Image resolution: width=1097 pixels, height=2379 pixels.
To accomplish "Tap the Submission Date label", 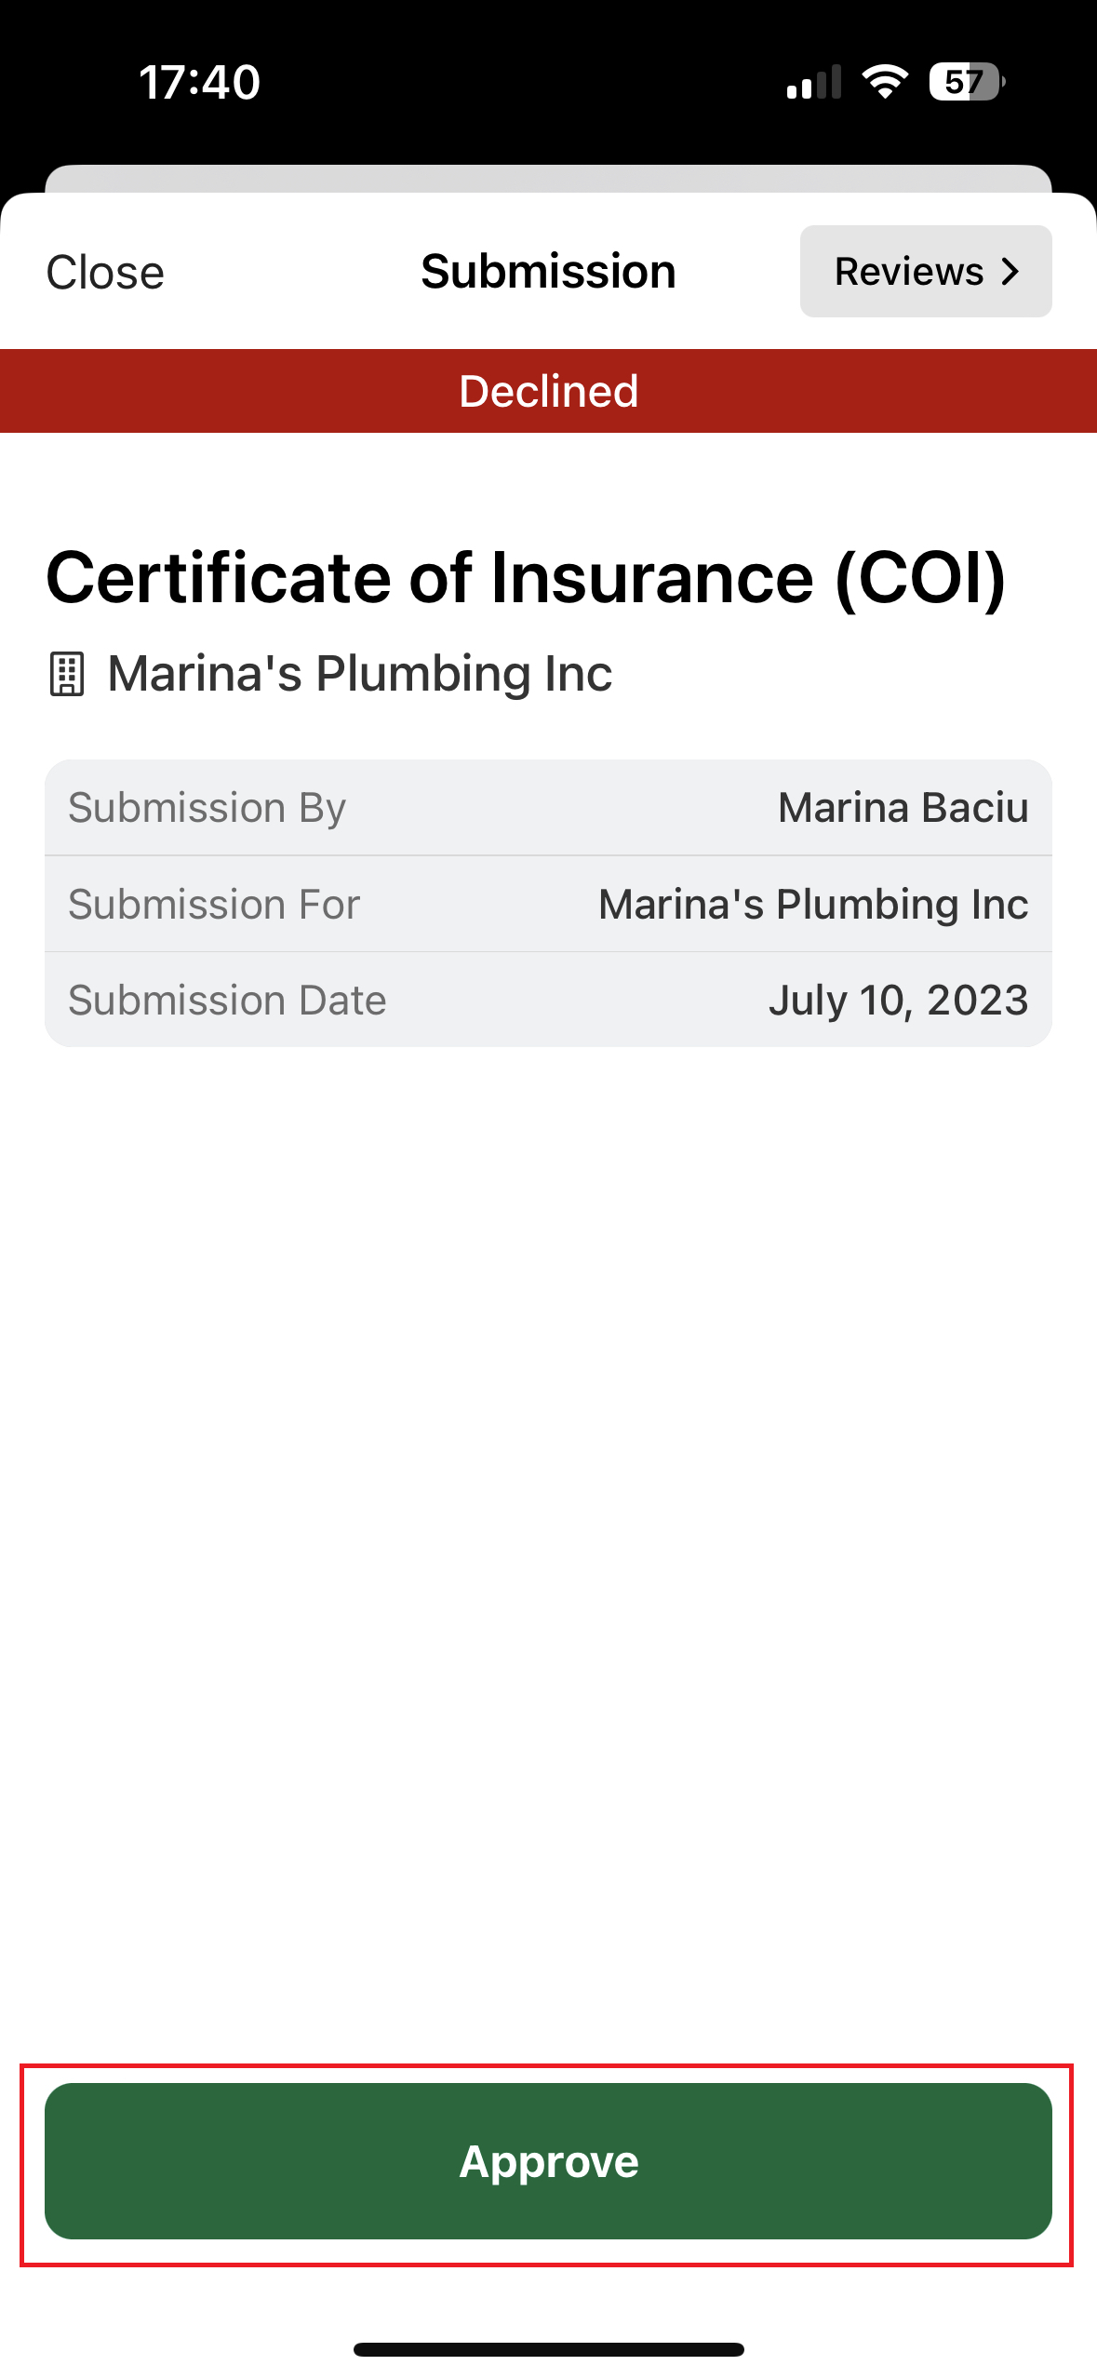I will [x=227, y=1001].
